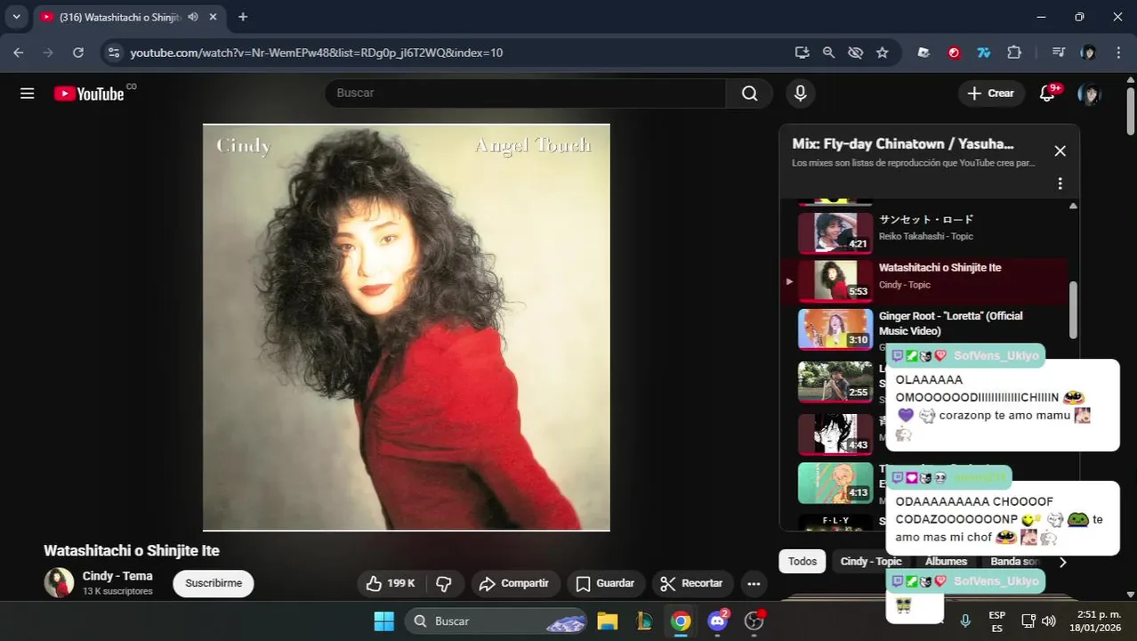Click the Suscribirme button
Screen dimensions: 1137x641
[x=214, y=583]
